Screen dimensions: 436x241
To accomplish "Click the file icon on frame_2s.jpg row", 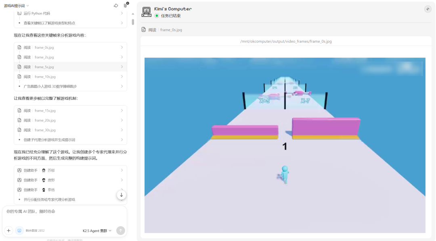I will click(x=19, y=57).
